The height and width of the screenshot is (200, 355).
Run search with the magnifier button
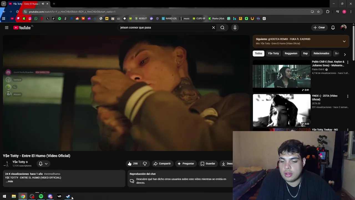point(222,27)
